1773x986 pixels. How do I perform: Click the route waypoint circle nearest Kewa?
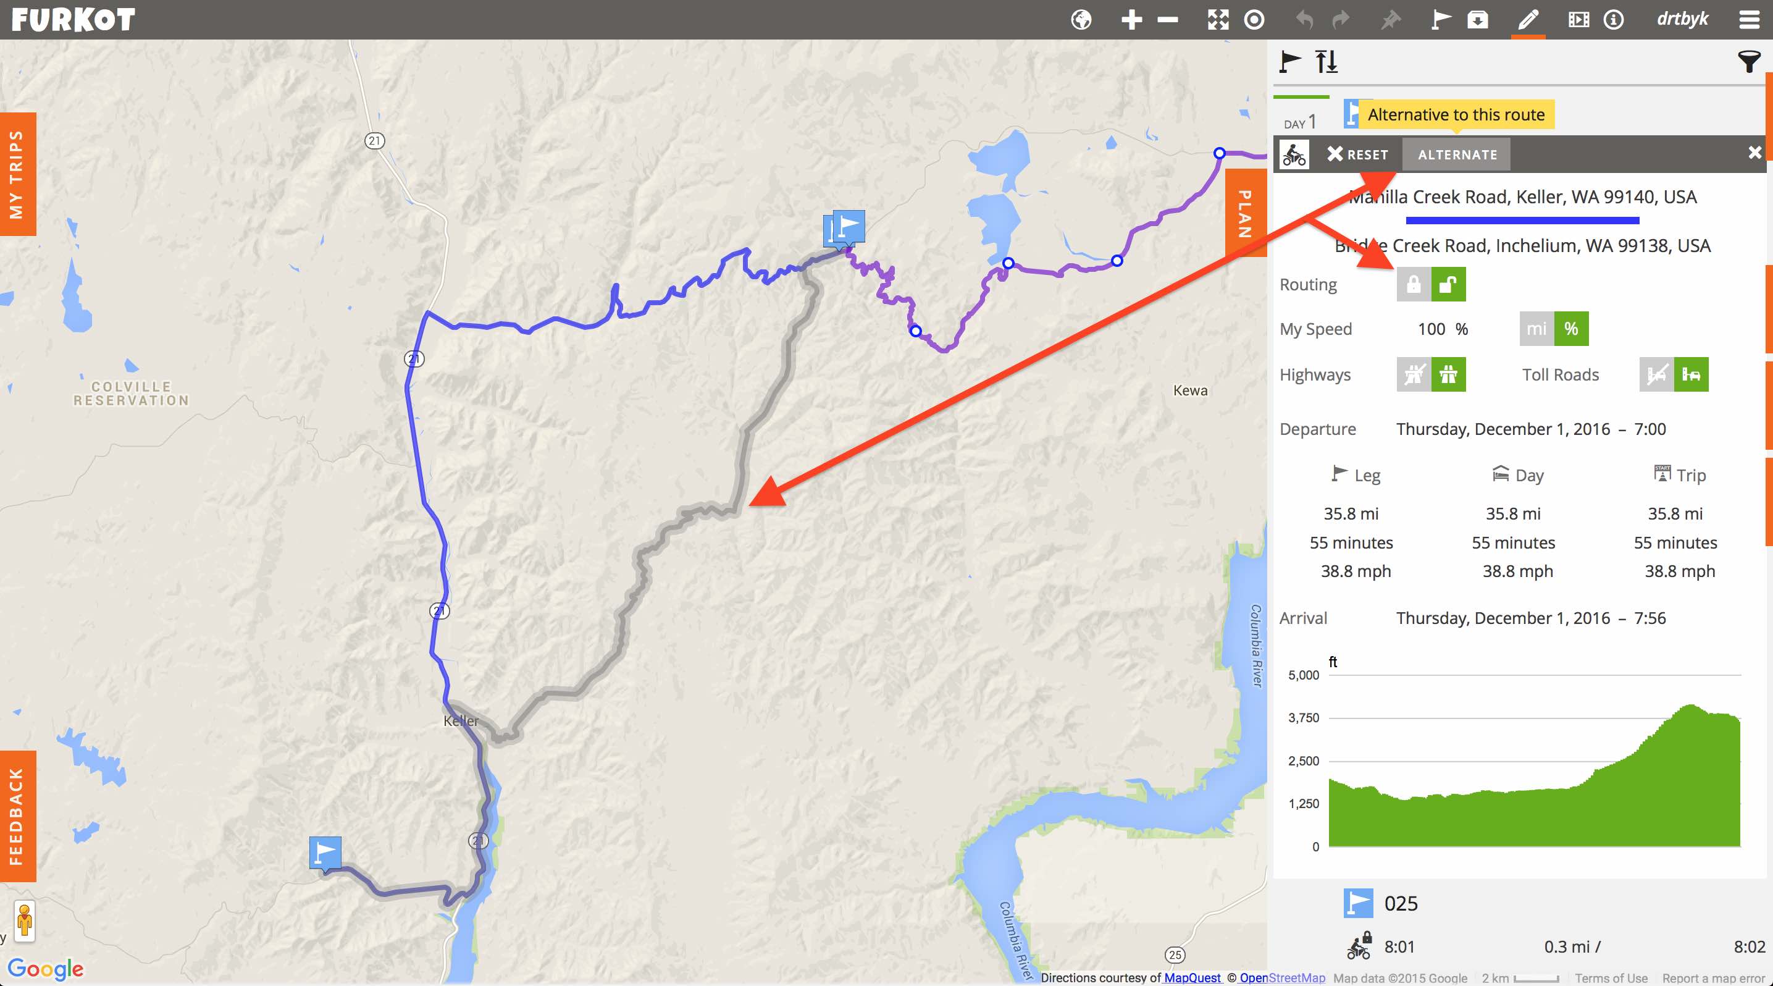tap(1117, 261)
